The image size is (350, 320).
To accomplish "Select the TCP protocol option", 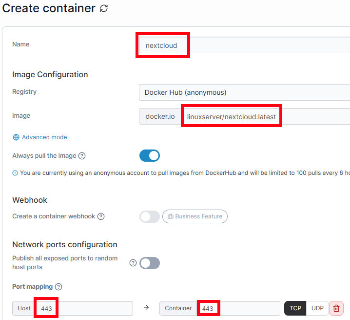I will click(295, 308).
